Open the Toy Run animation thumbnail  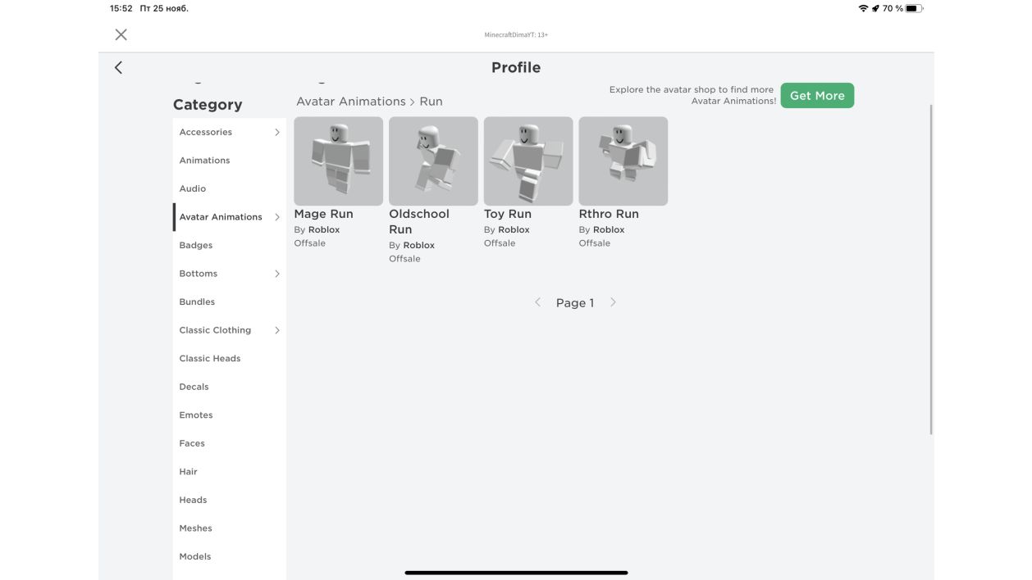[x=528, y=161]
